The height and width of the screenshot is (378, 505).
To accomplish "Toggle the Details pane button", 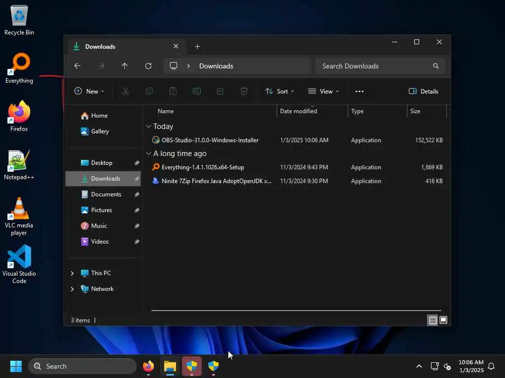I will [x=423, y=91].
